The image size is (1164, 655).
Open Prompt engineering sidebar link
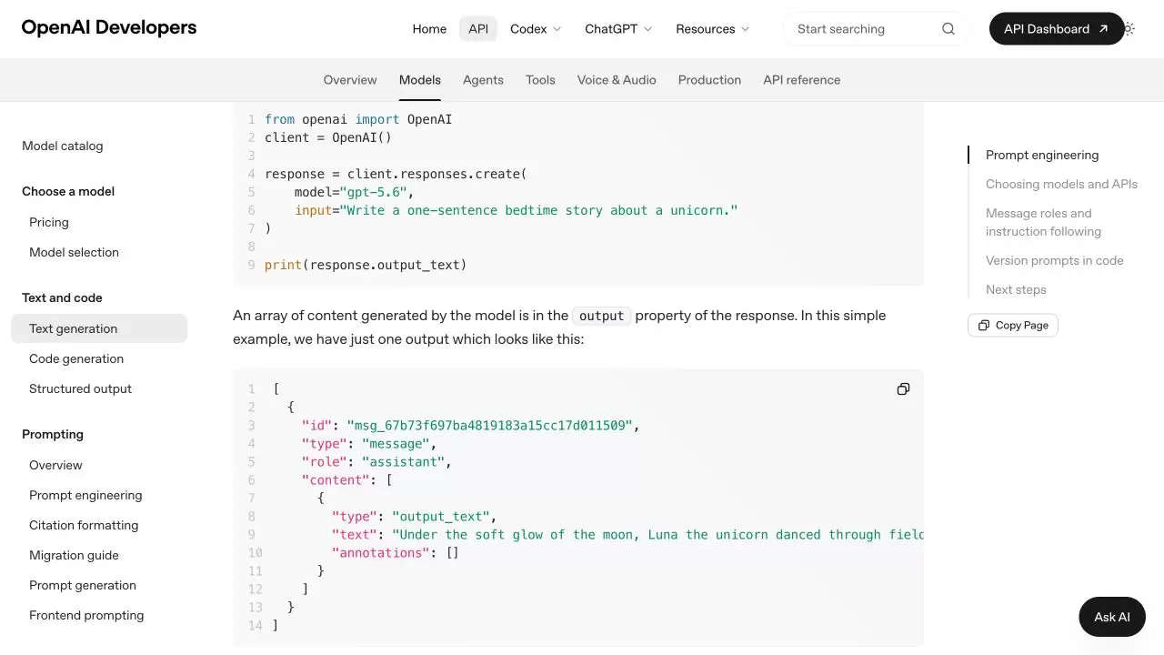tap(85, 495)
